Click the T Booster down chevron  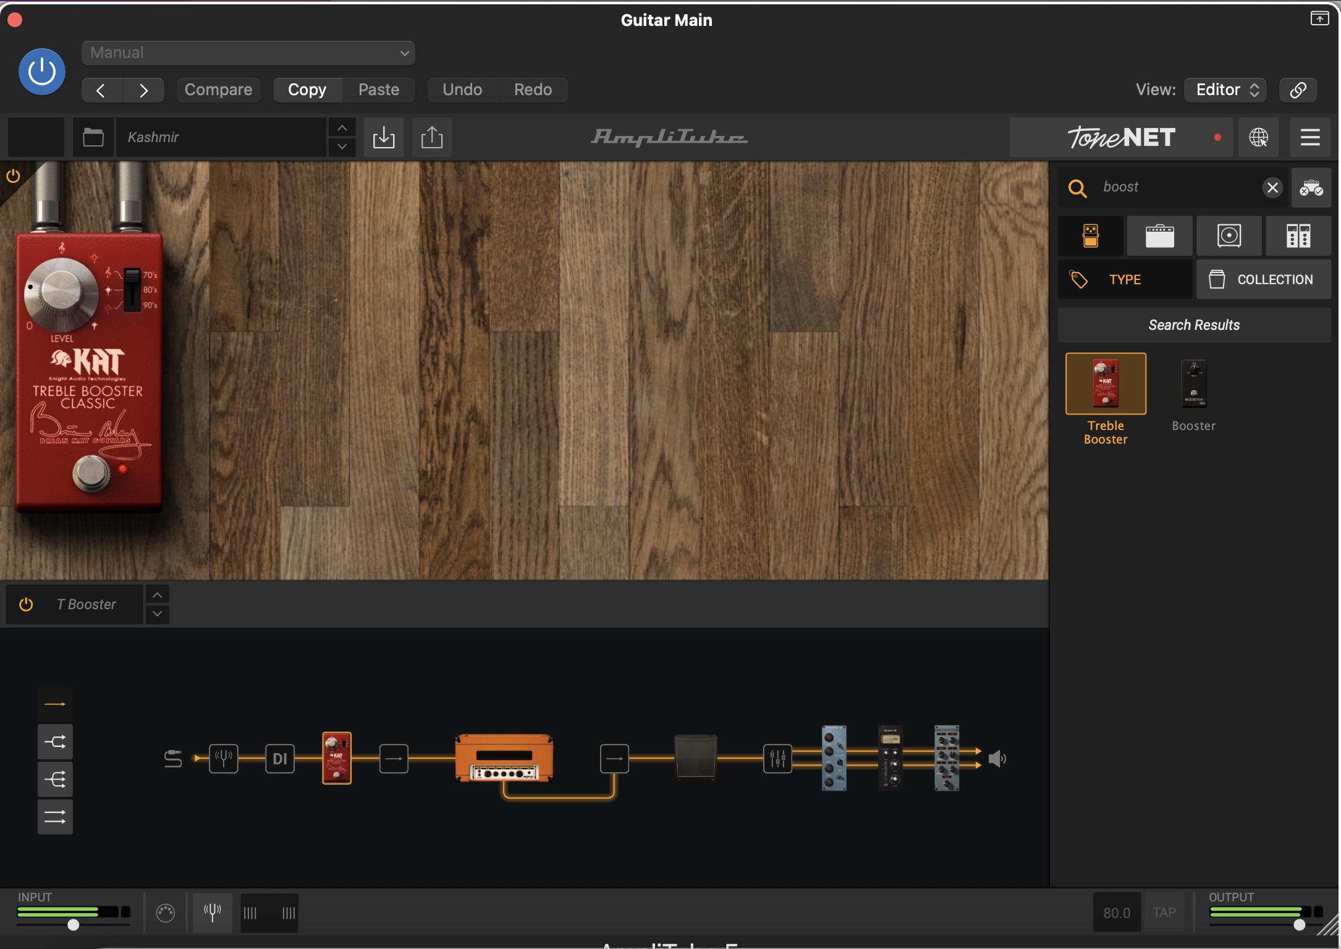[x=158, y=614]
